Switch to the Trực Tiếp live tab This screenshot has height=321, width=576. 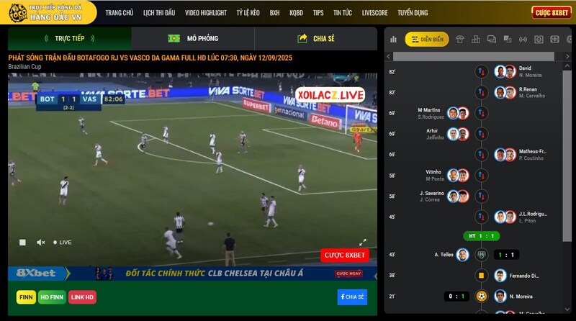(x=70, y=38)
